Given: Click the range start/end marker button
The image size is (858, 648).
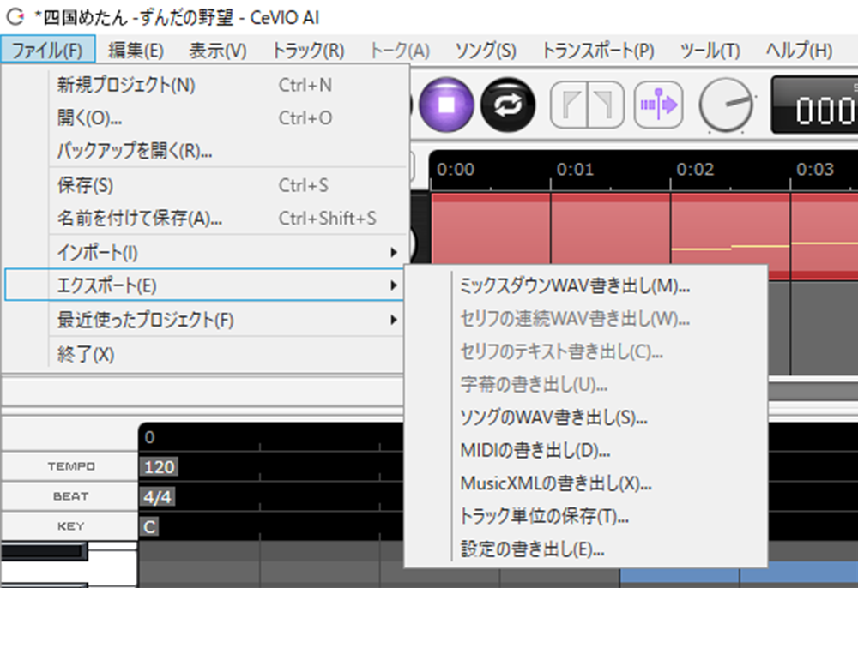Looking at the screenshot, I should pos(587,105).
